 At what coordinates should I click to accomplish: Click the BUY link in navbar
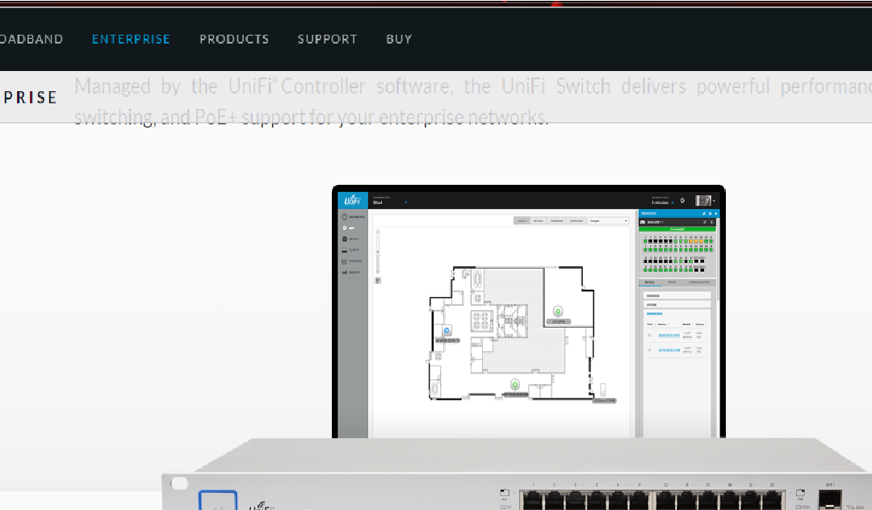pos(399,39)
